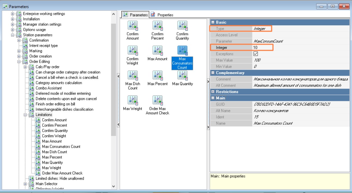Select the Max Dish Count icon
The width and height of the screenshot is (352, 193).
pos(132,76)
